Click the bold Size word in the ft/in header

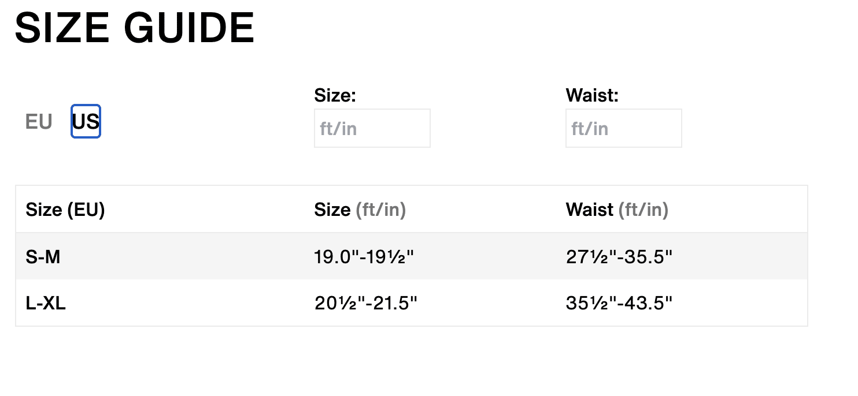(332, 210)
